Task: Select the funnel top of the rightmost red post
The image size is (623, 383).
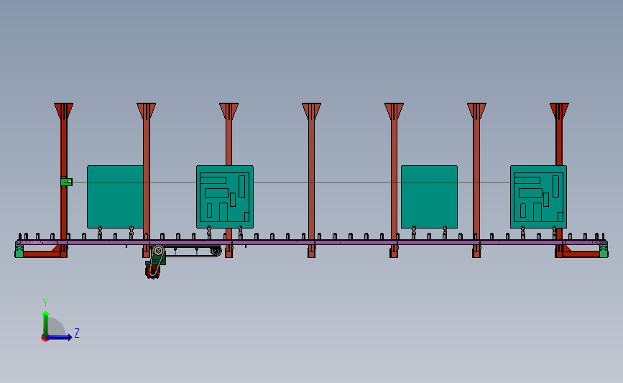Action: coord(560,111)
